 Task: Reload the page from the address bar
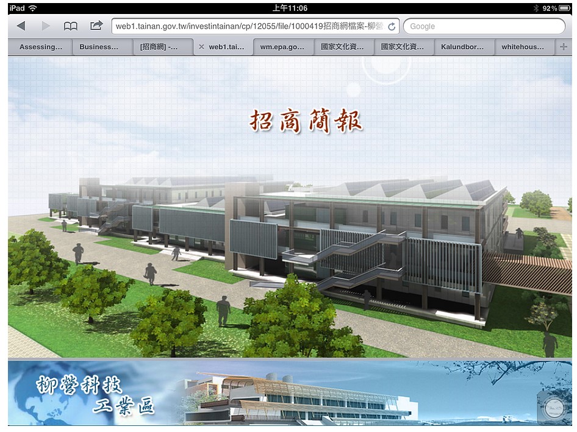click(x=391, y=27)
